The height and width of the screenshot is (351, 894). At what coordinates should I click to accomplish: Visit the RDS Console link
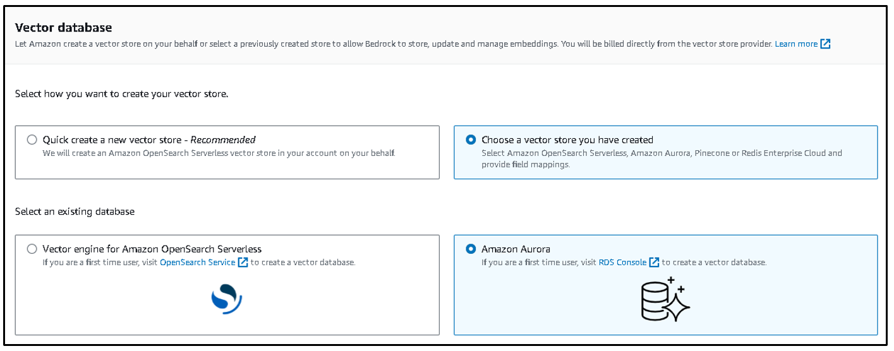pyautogui.click(x=622, y=262)
